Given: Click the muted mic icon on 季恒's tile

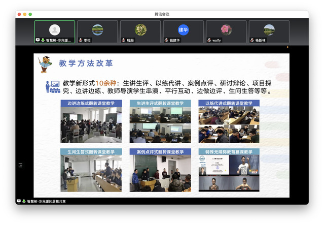Looking at the screenshot, I should pyautogui.click(x=81, y=40).
